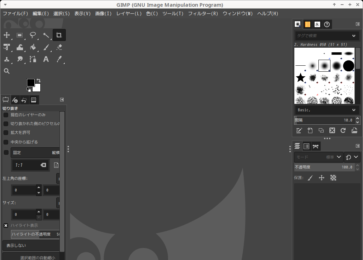Switch to the Channels tab
The image size is (363, 260).
click(306, 146)
